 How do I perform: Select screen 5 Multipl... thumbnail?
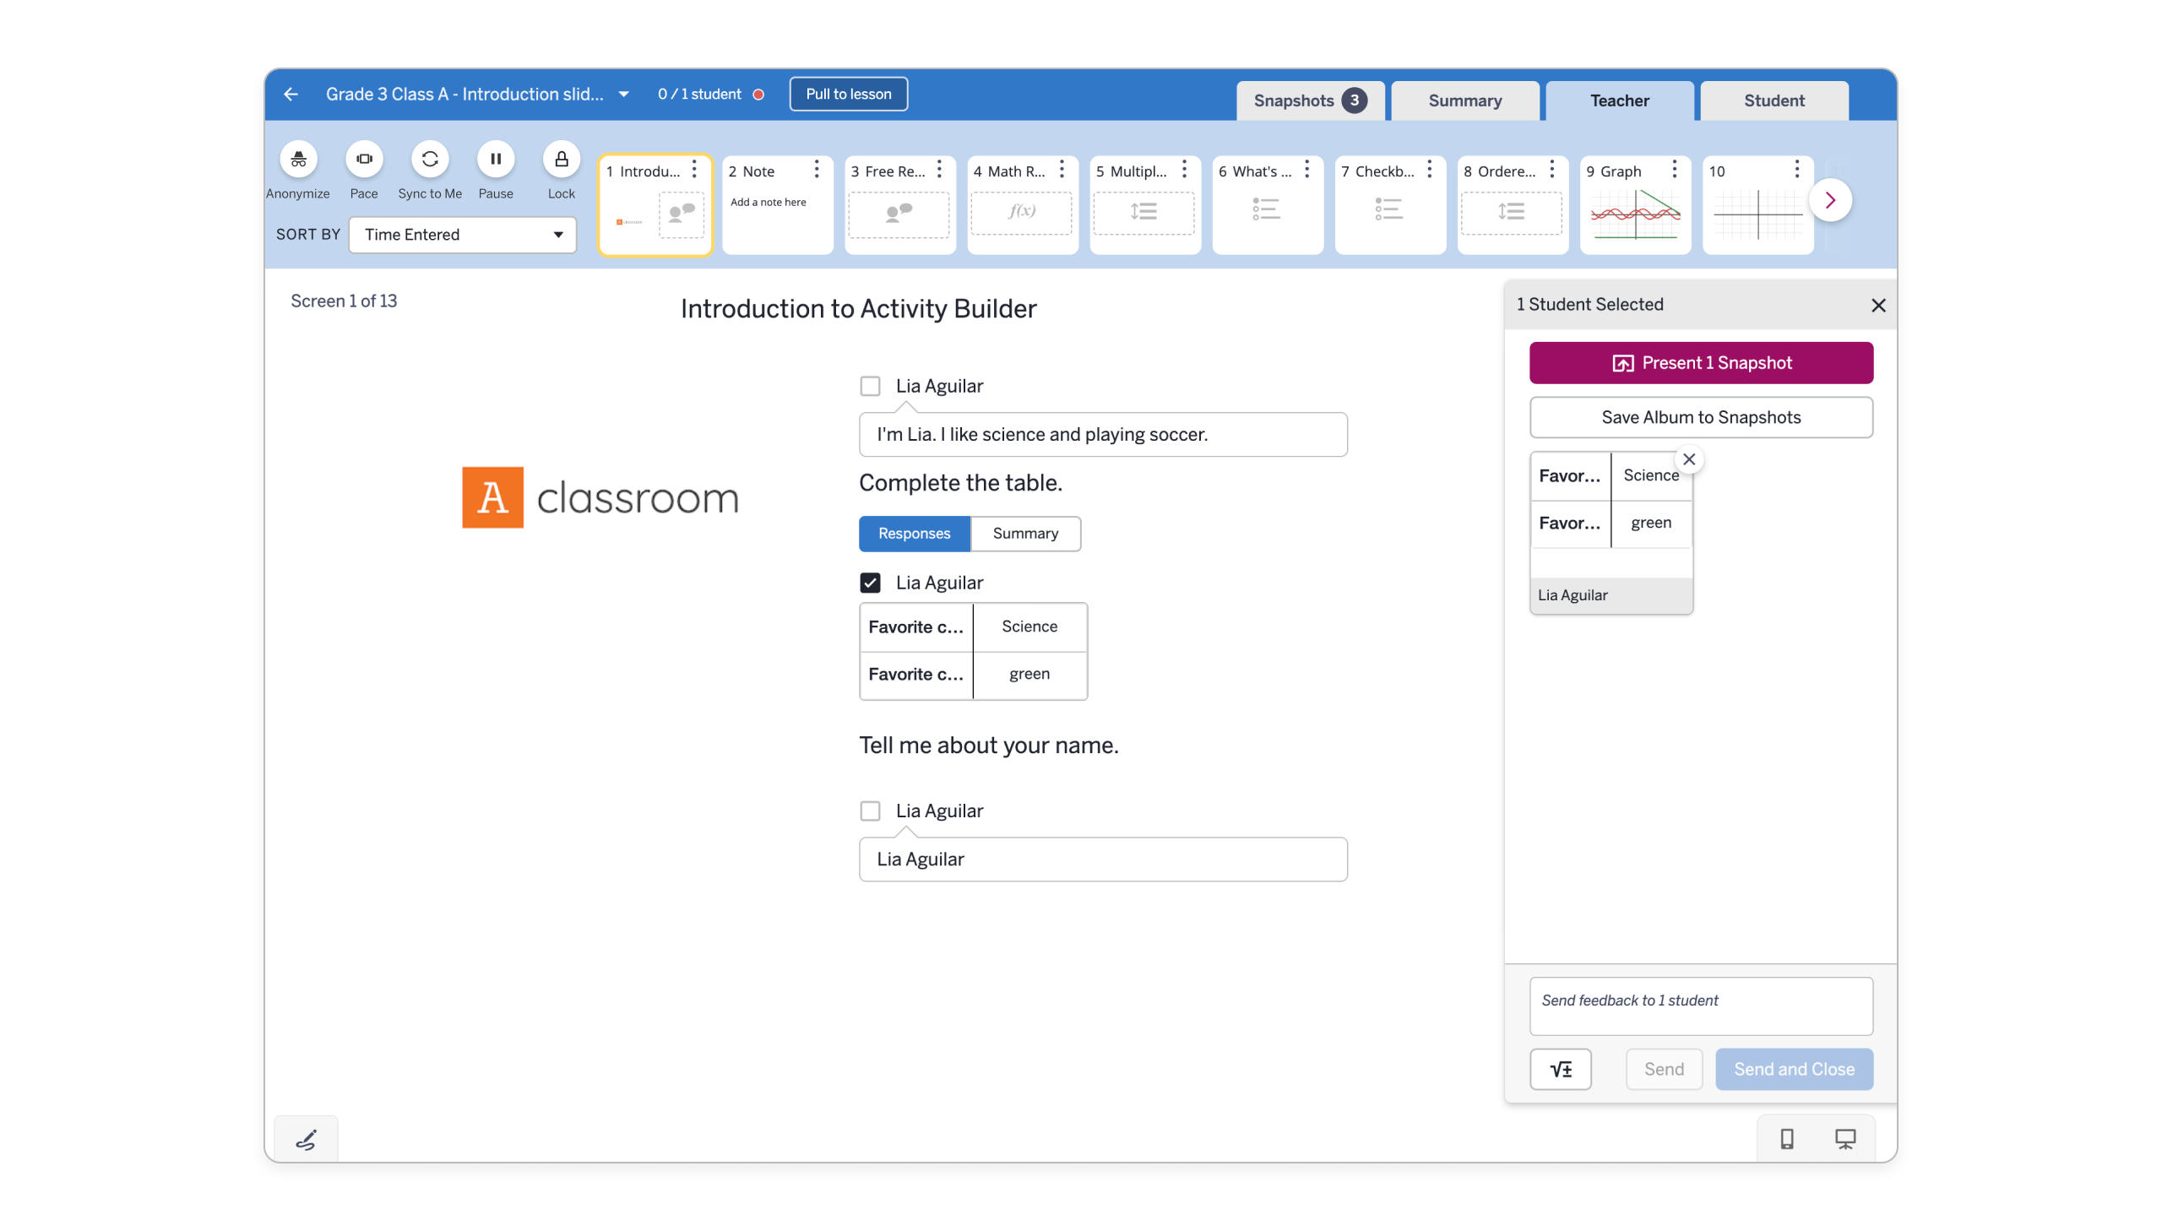(1145, 204)
